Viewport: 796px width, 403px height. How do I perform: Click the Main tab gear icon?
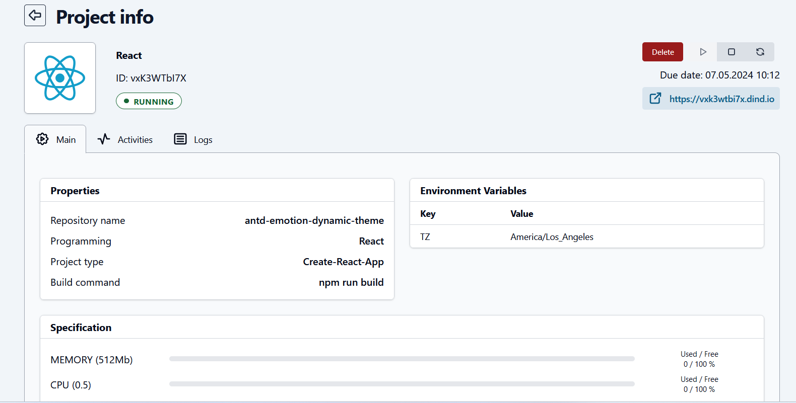click(x=42, y=139)
